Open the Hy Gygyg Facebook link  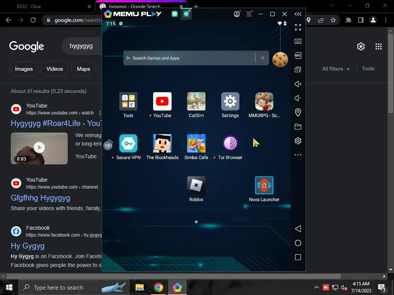tap(28, 246)
